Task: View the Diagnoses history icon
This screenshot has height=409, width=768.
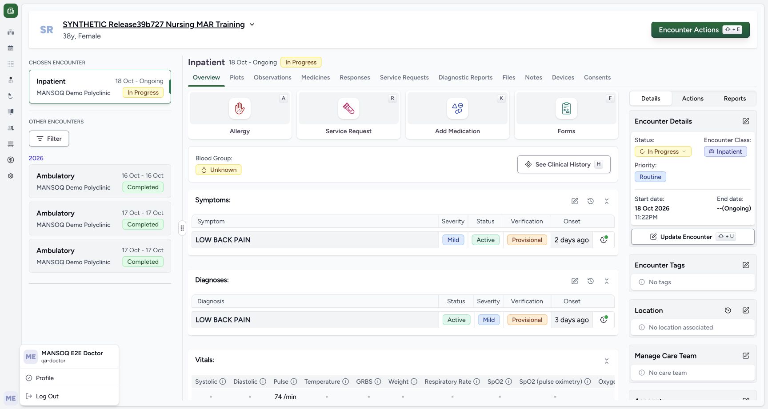Action: click(591, 281)
